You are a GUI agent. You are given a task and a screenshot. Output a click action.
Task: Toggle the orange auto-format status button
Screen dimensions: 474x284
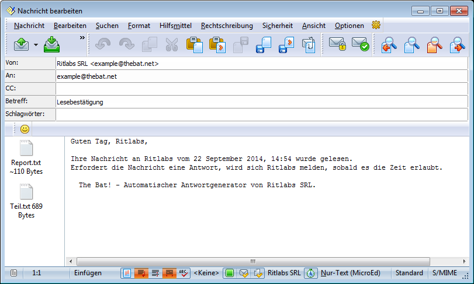[x=169, y=273]
